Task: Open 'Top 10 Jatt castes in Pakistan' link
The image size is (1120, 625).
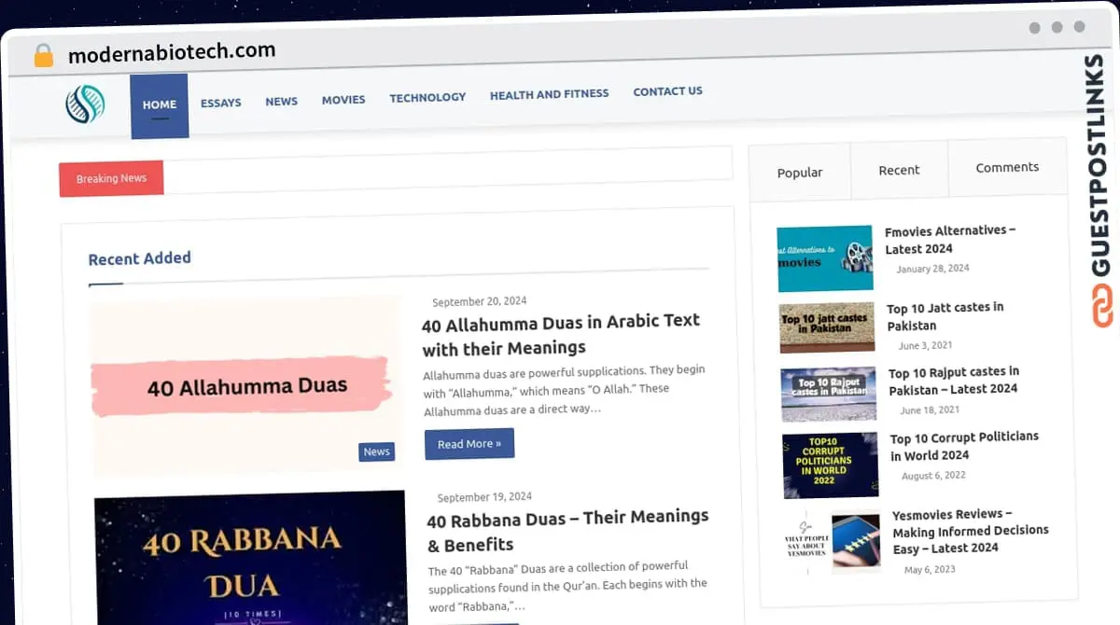Action: 945,316
